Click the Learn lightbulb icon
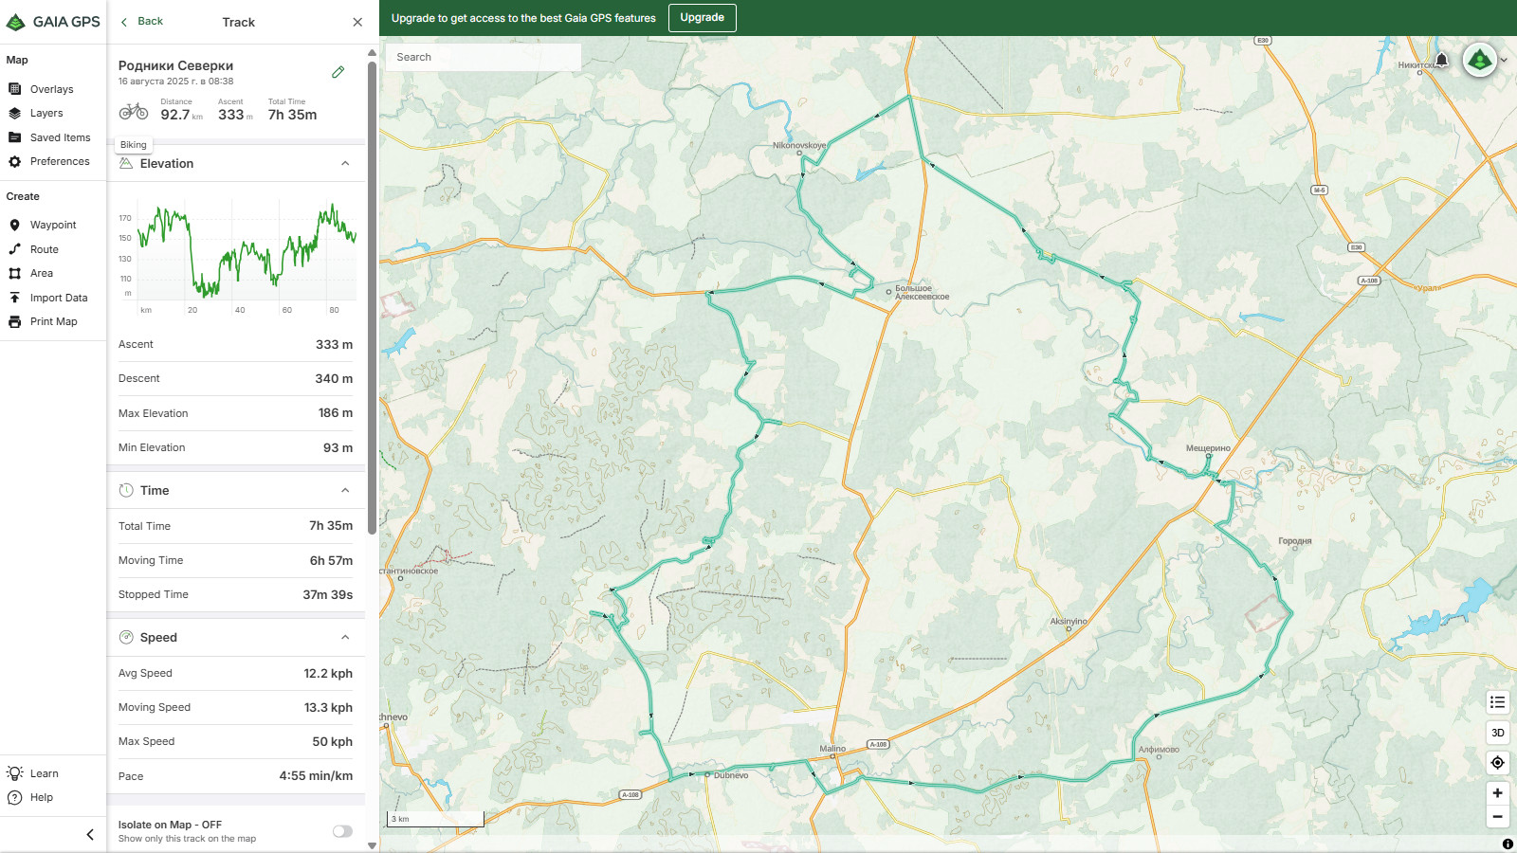The image size is (1517, 853). coord(15,773)
